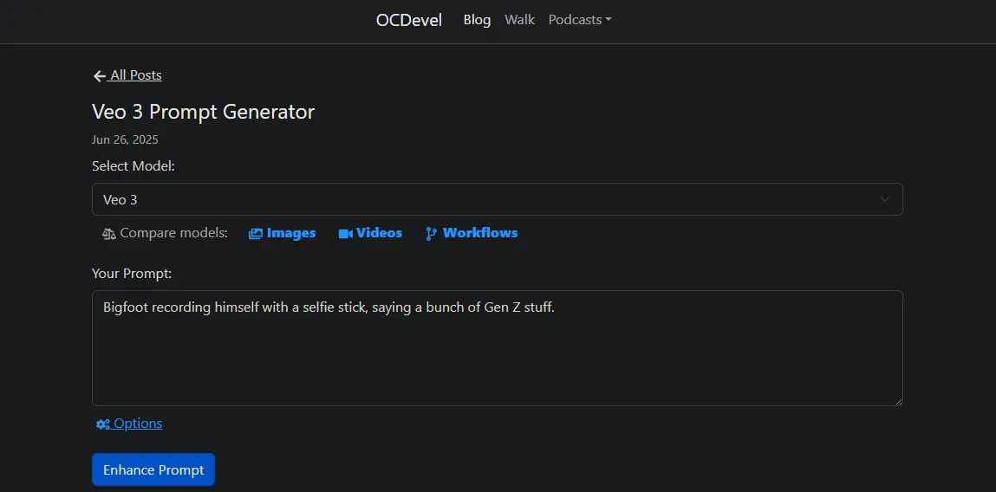Go to the Blog nav item
Image resolution: width=996 pixels, height=492 pixels.
477,20
